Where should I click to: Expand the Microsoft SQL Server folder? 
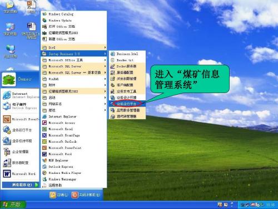pyautogui.click(x=74, y=66)
